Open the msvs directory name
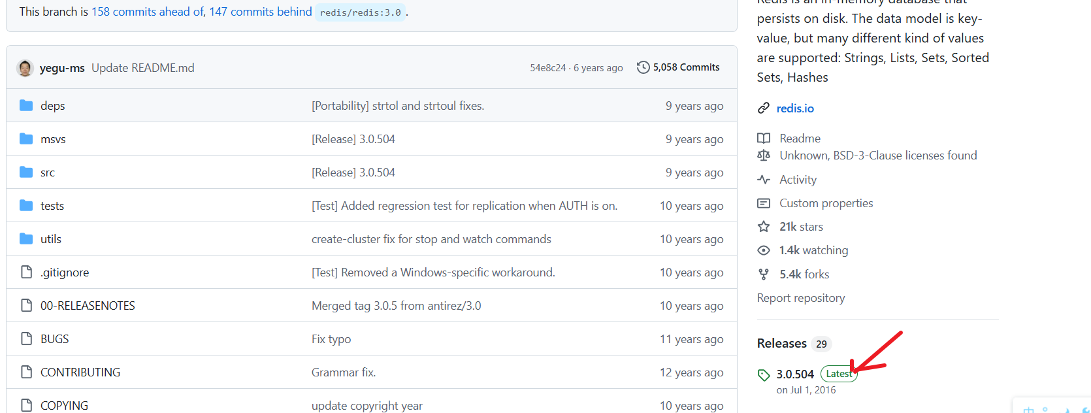The height and width of the screenshot is (413, 1091). click(x=53, y=139)
